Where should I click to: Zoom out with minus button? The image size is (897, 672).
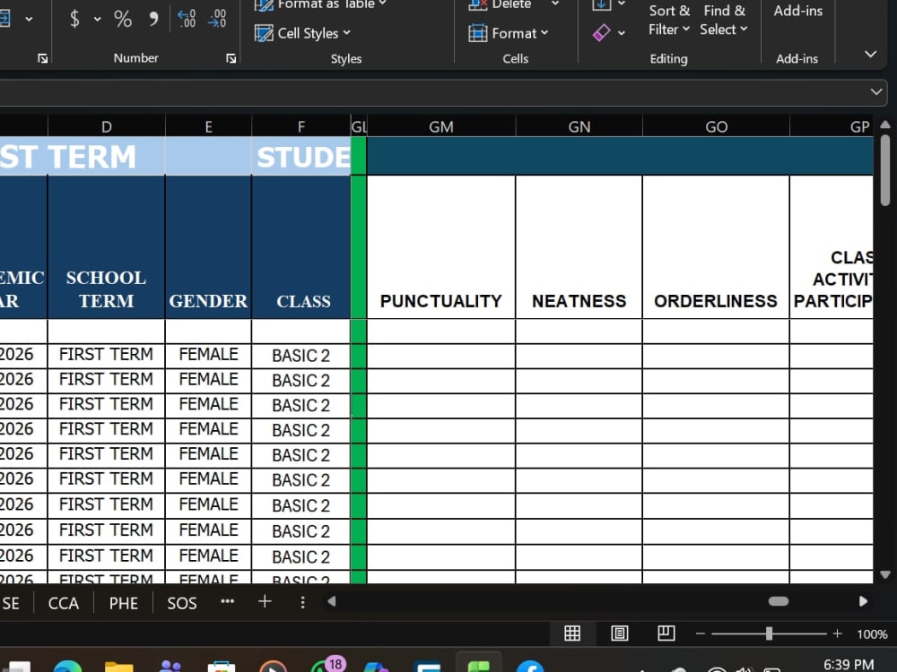pyautogui.click(x=701, y=633)
